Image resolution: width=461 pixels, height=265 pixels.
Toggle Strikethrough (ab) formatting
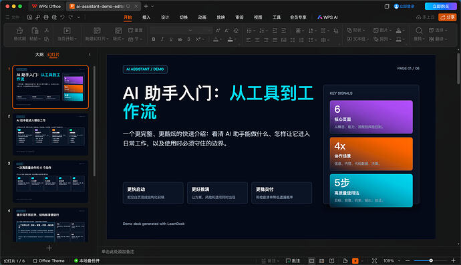[x=180, y=39]
